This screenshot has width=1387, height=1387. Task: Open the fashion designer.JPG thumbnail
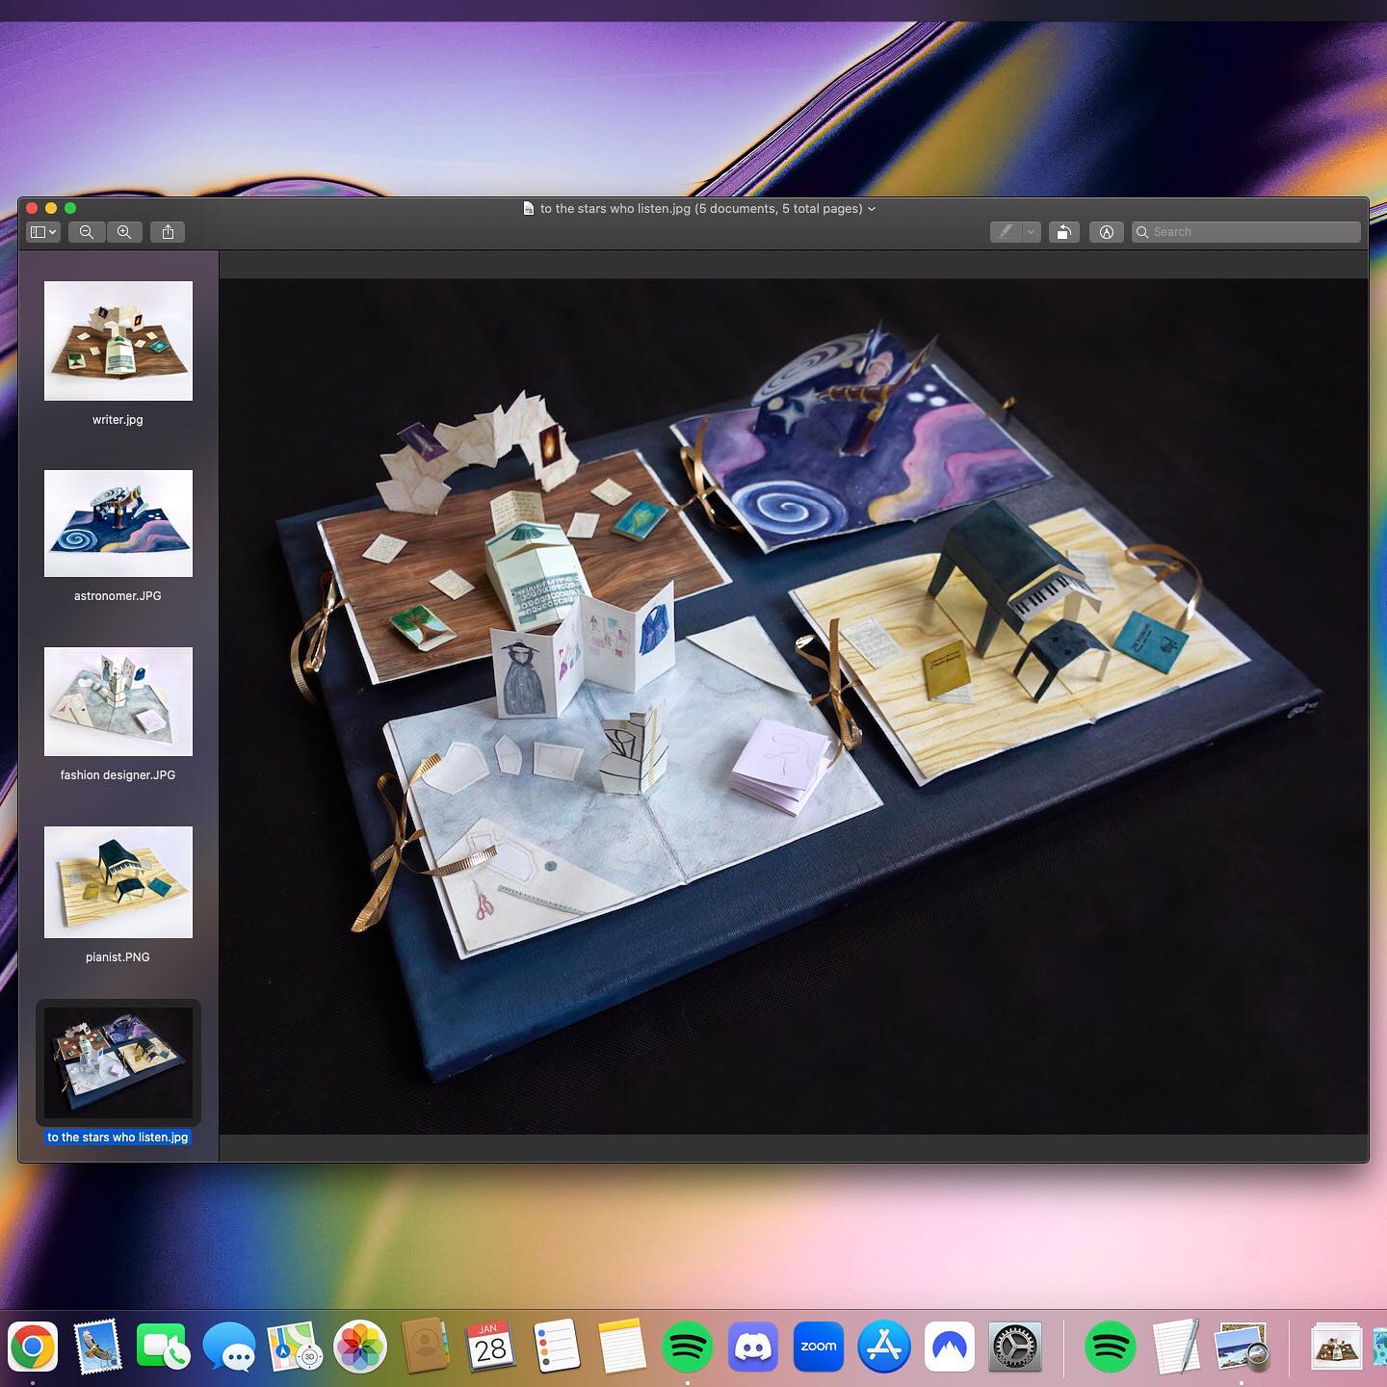click(118, 701)
